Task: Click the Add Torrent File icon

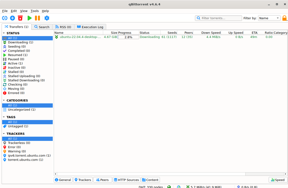Action: 12,18
